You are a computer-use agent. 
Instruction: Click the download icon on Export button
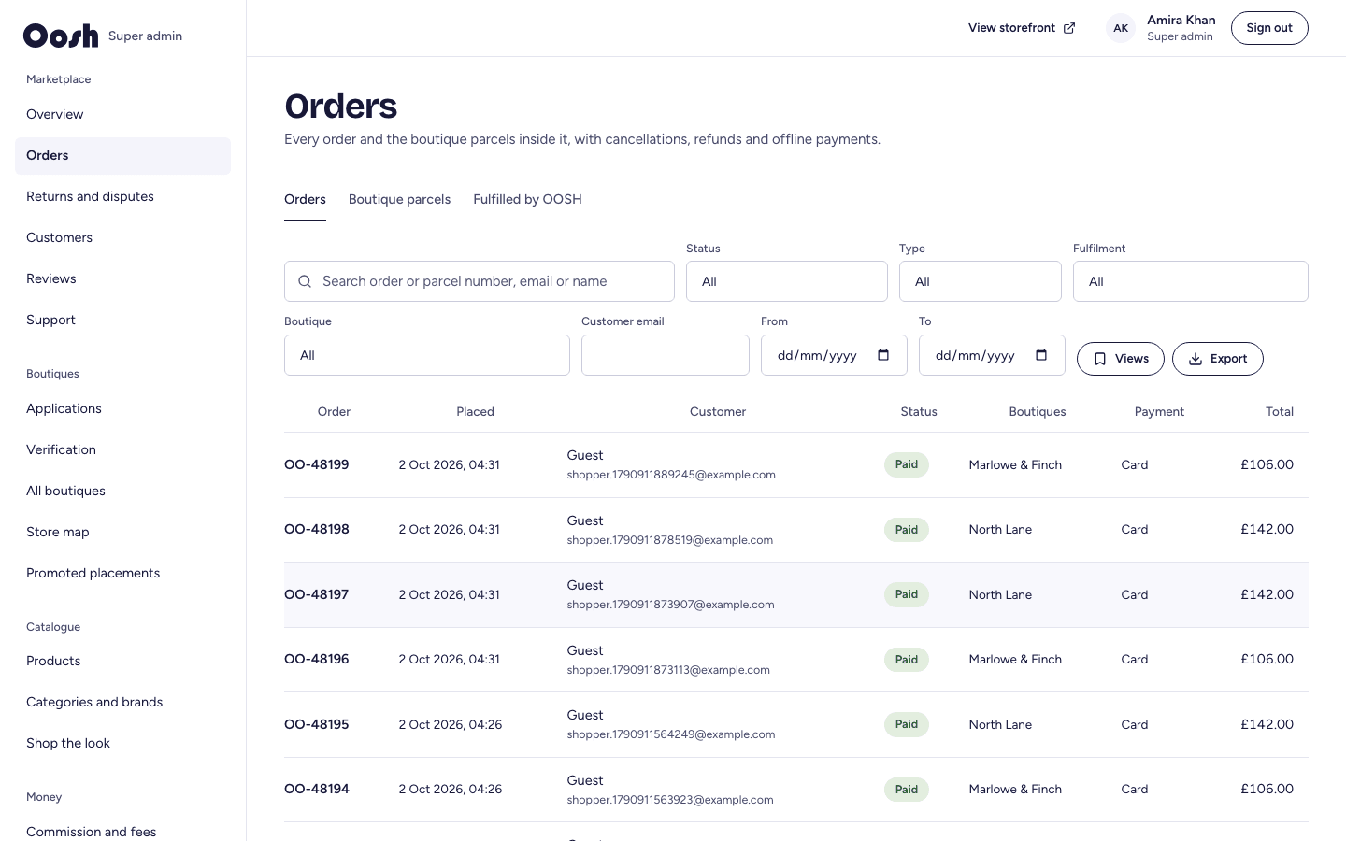pos(1196,359)
